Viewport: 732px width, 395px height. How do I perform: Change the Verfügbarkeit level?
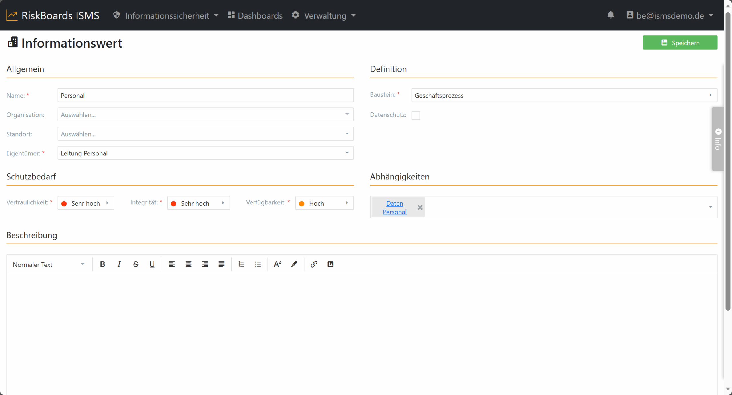tap(324, 203)
